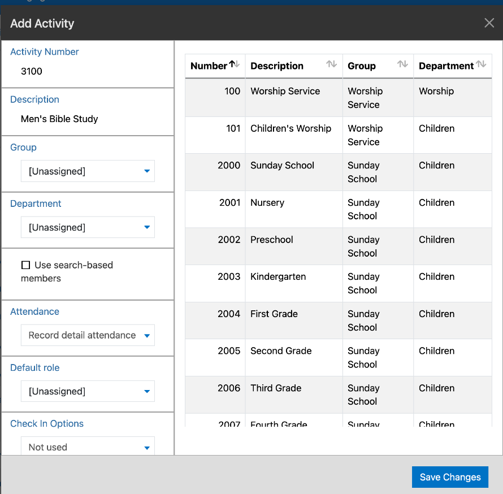Open the Default role dropdown

pos(88,391)
